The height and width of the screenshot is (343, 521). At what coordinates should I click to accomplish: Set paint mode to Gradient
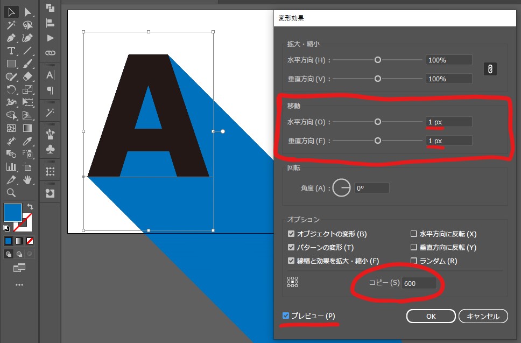tap(19, 241)
